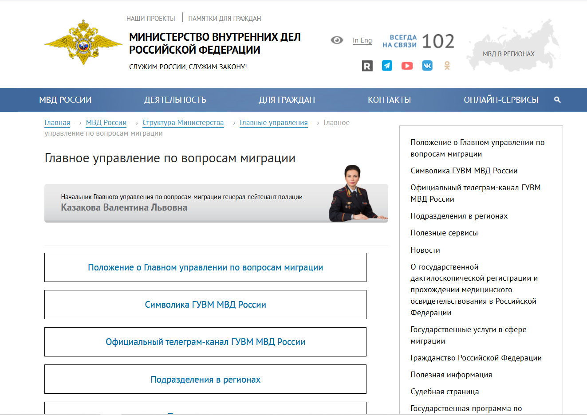Viewport: 587px width, 415px height.
Task: Go to Главные управления breadcrumb link
Action: click(x=273, y=122)
